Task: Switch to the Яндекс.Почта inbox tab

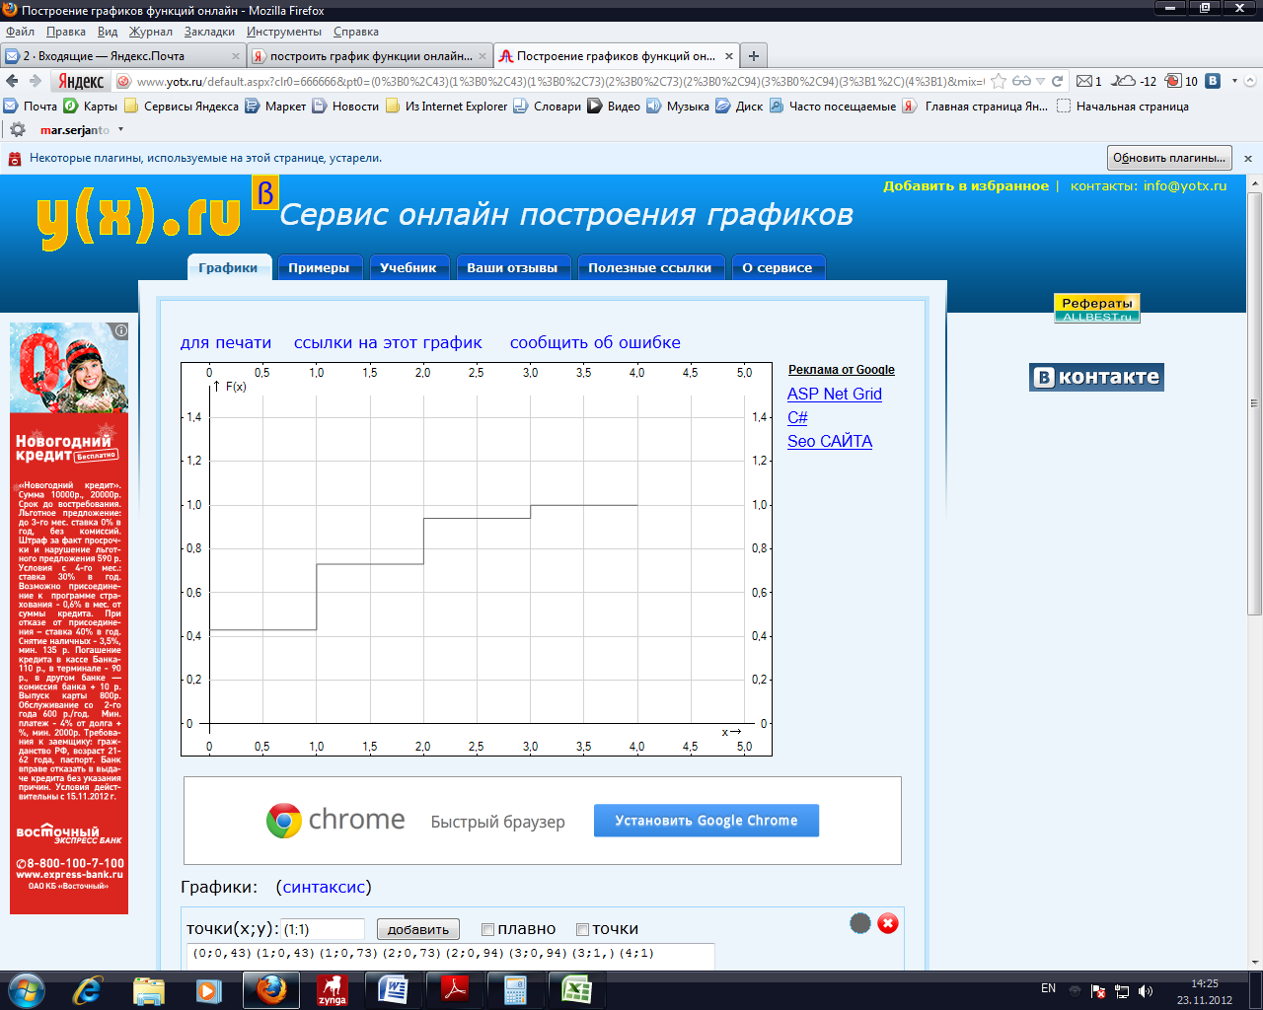Action: 122,56
